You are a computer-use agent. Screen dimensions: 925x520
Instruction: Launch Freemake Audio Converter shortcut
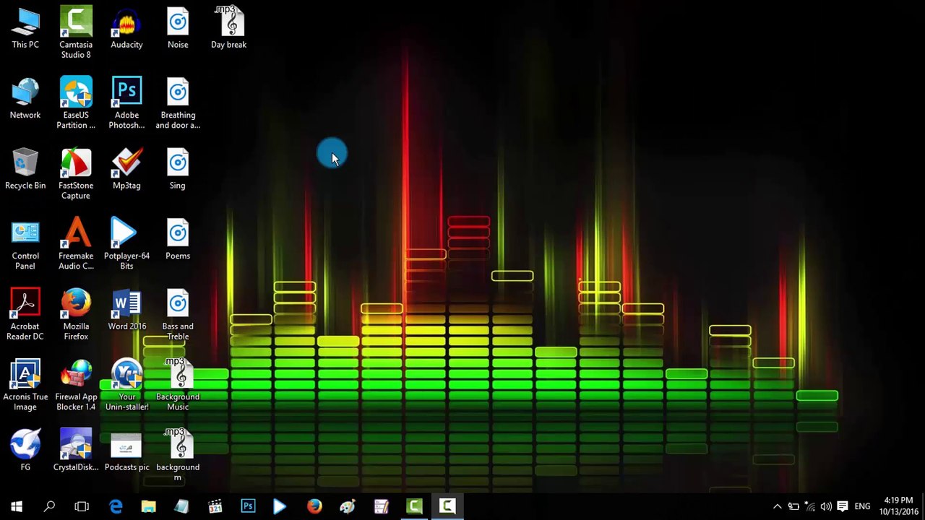76,244
